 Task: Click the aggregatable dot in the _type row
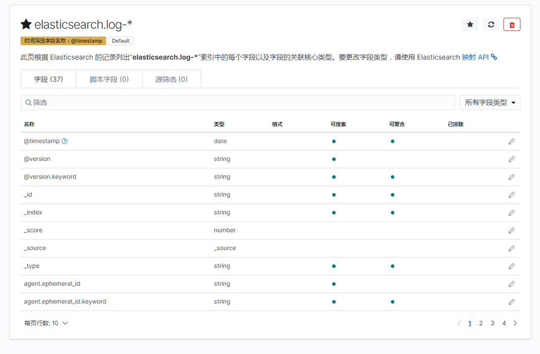[393, 266]
